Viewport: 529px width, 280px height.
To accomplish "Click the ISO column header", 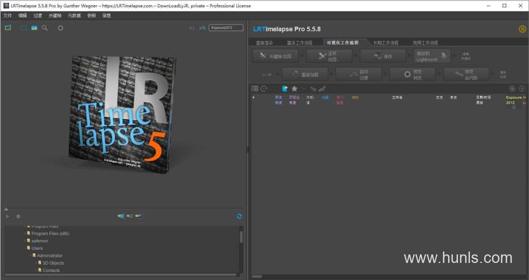I will 355,97.
